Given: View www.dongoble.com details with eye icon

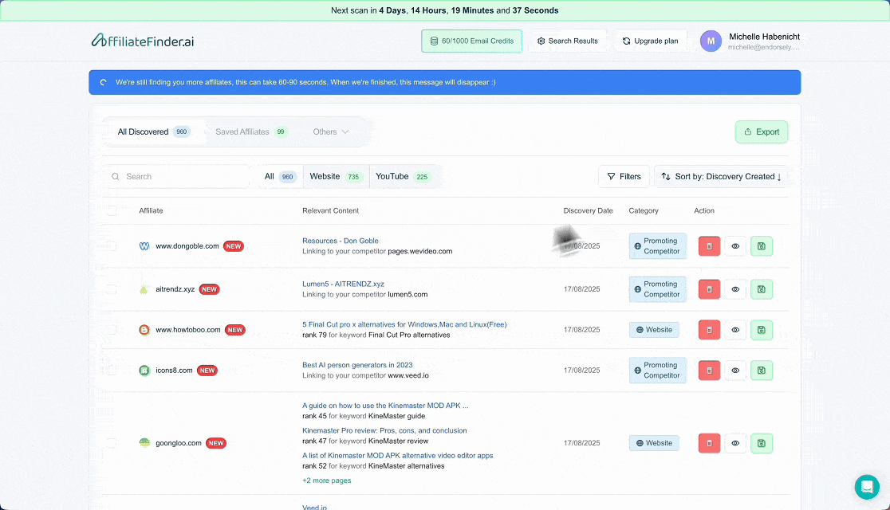Looking at the screenshot, I should click(735, 246).
